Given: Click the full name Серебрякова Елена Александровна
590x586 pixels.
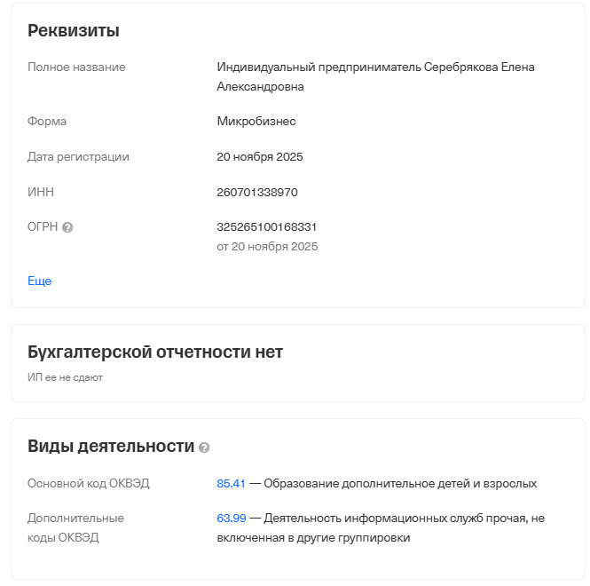Looking at the screenshot, I should pos(375,76).
